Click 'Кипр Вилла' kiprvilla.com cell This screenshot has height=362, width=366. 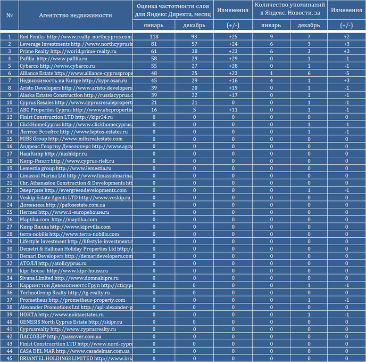pos(76,227)
